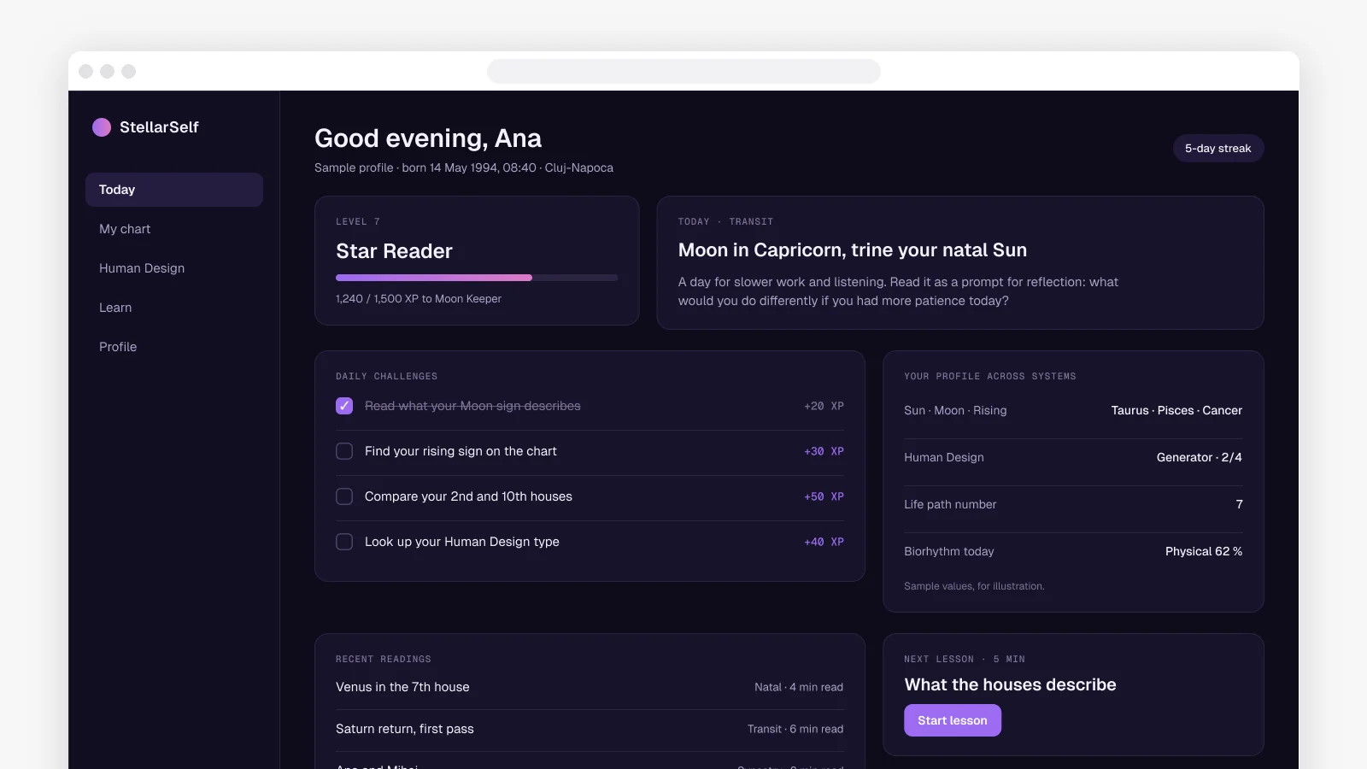Viewport: 1367px width, 769px height.
Task: Click the +30 XP reward label
Action: click(x=824, y=451)
